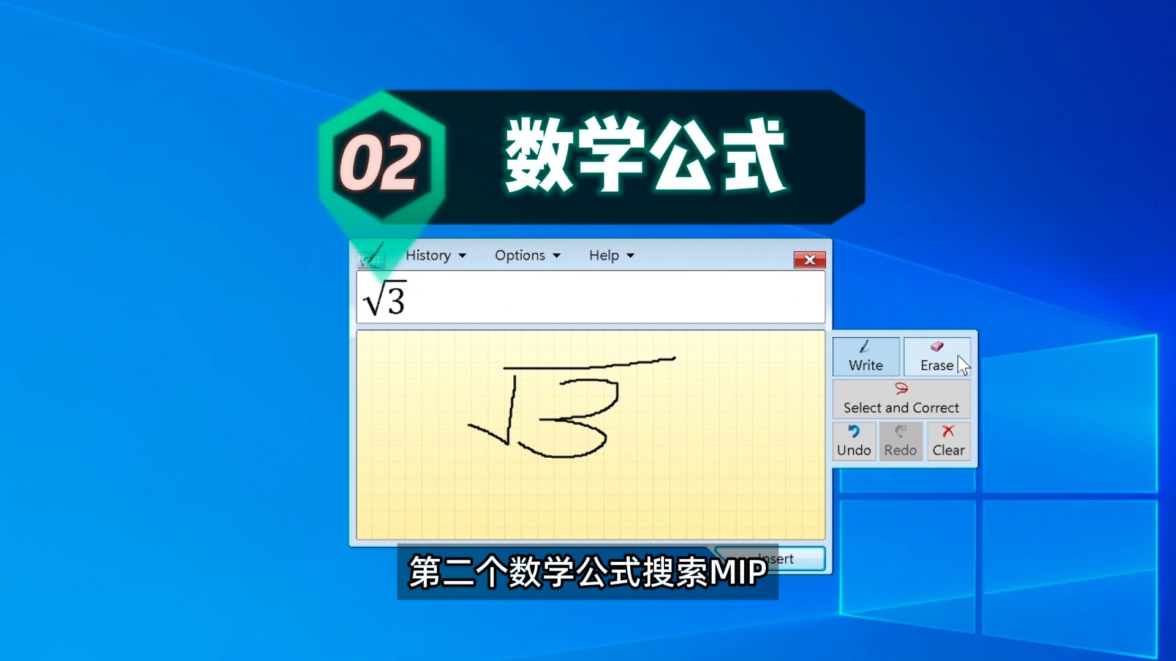Expand the Options menu
This screenshot has width=1176, height=661.
(x=525, y=255)
